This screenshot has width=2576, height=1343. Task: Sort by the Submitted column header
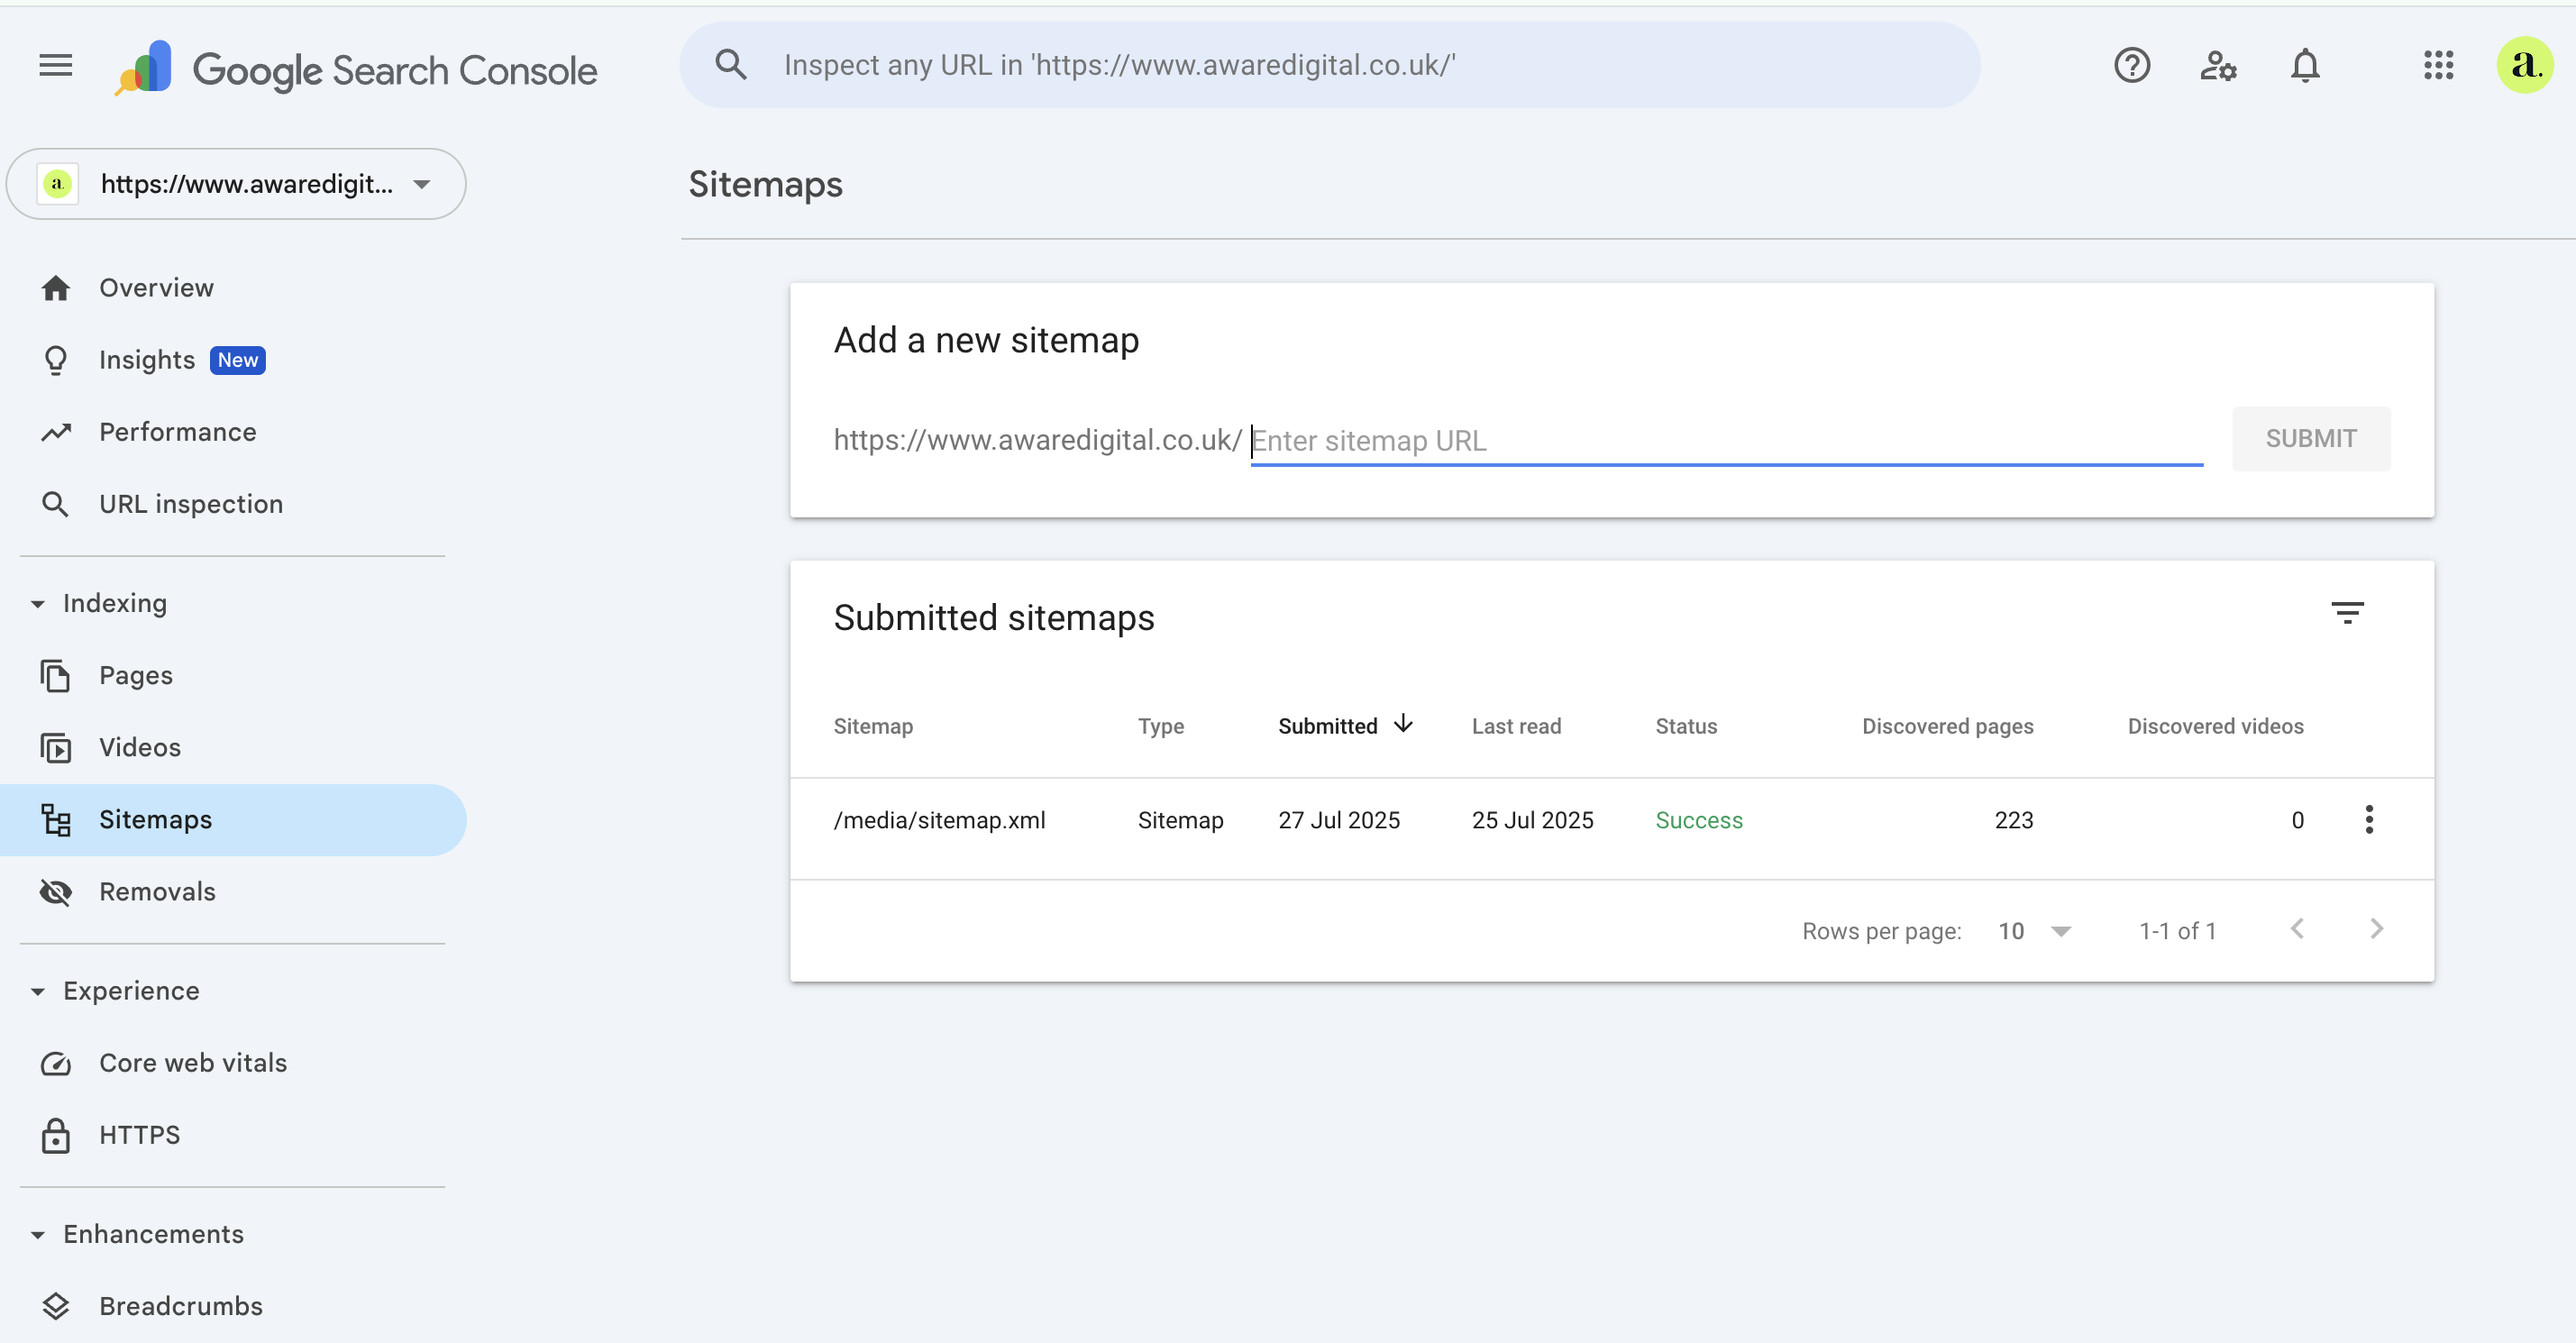(x=1327, y=727)
